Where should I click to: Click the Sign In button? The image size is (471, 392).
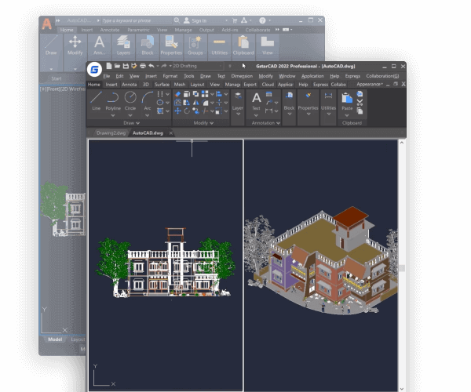pos(198,20)
